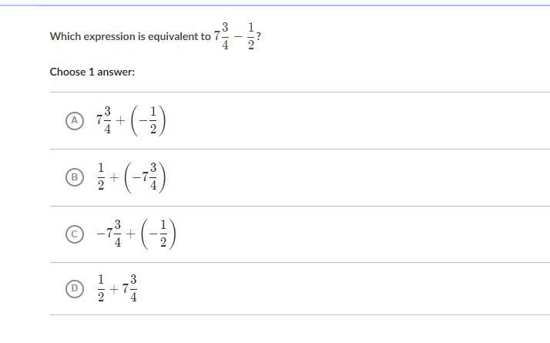550x343 pixels.
Task: Click the fraction 1/2 in the question
Action: [251, 36]
